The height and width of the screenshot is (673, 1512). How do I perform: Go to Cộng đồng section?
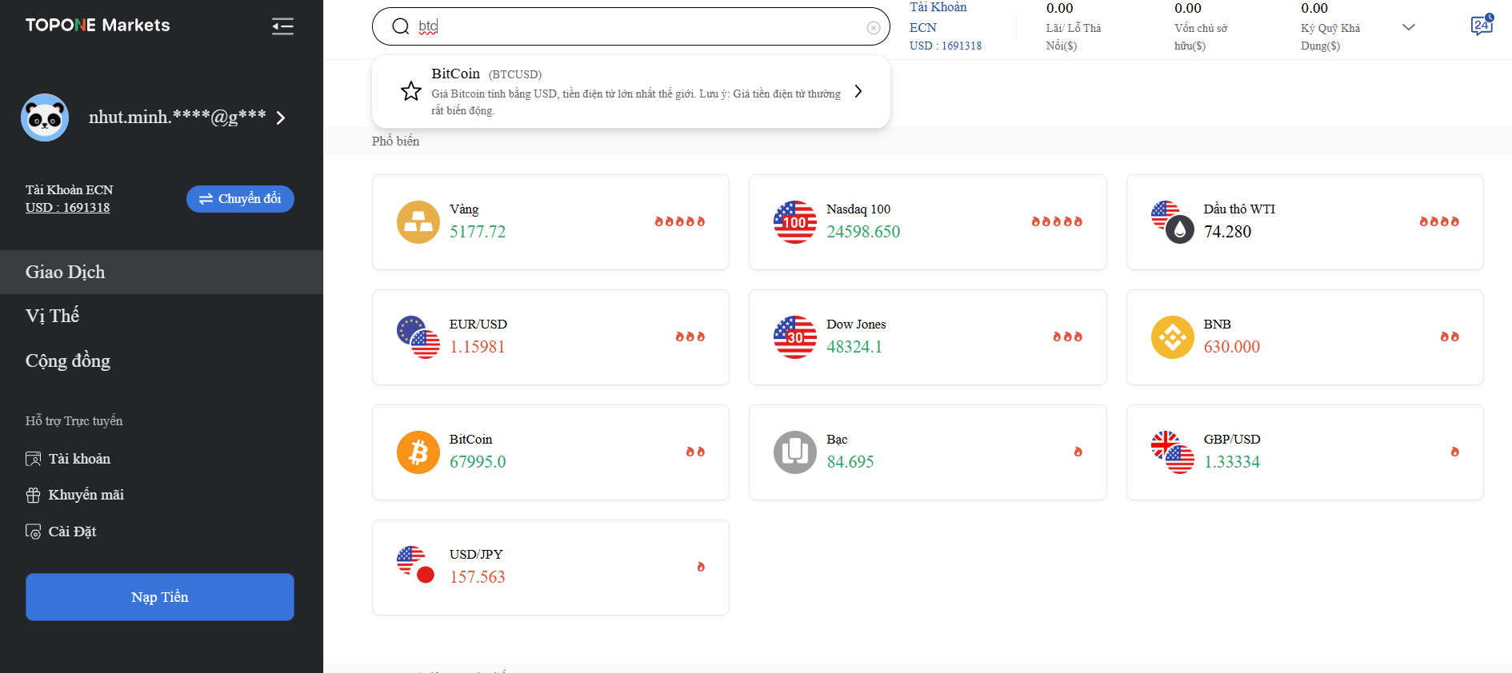tap(68, 360)
